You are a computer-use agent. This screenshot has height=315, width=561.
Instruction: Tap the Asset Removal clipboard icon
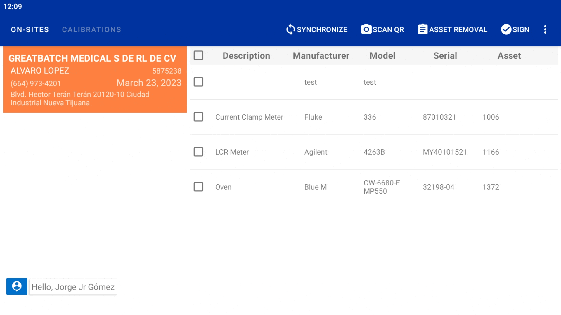[423, 29]
